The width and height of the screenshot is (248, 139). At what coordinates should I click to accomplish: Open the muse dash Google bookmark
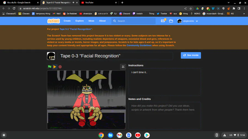[214, 14]
